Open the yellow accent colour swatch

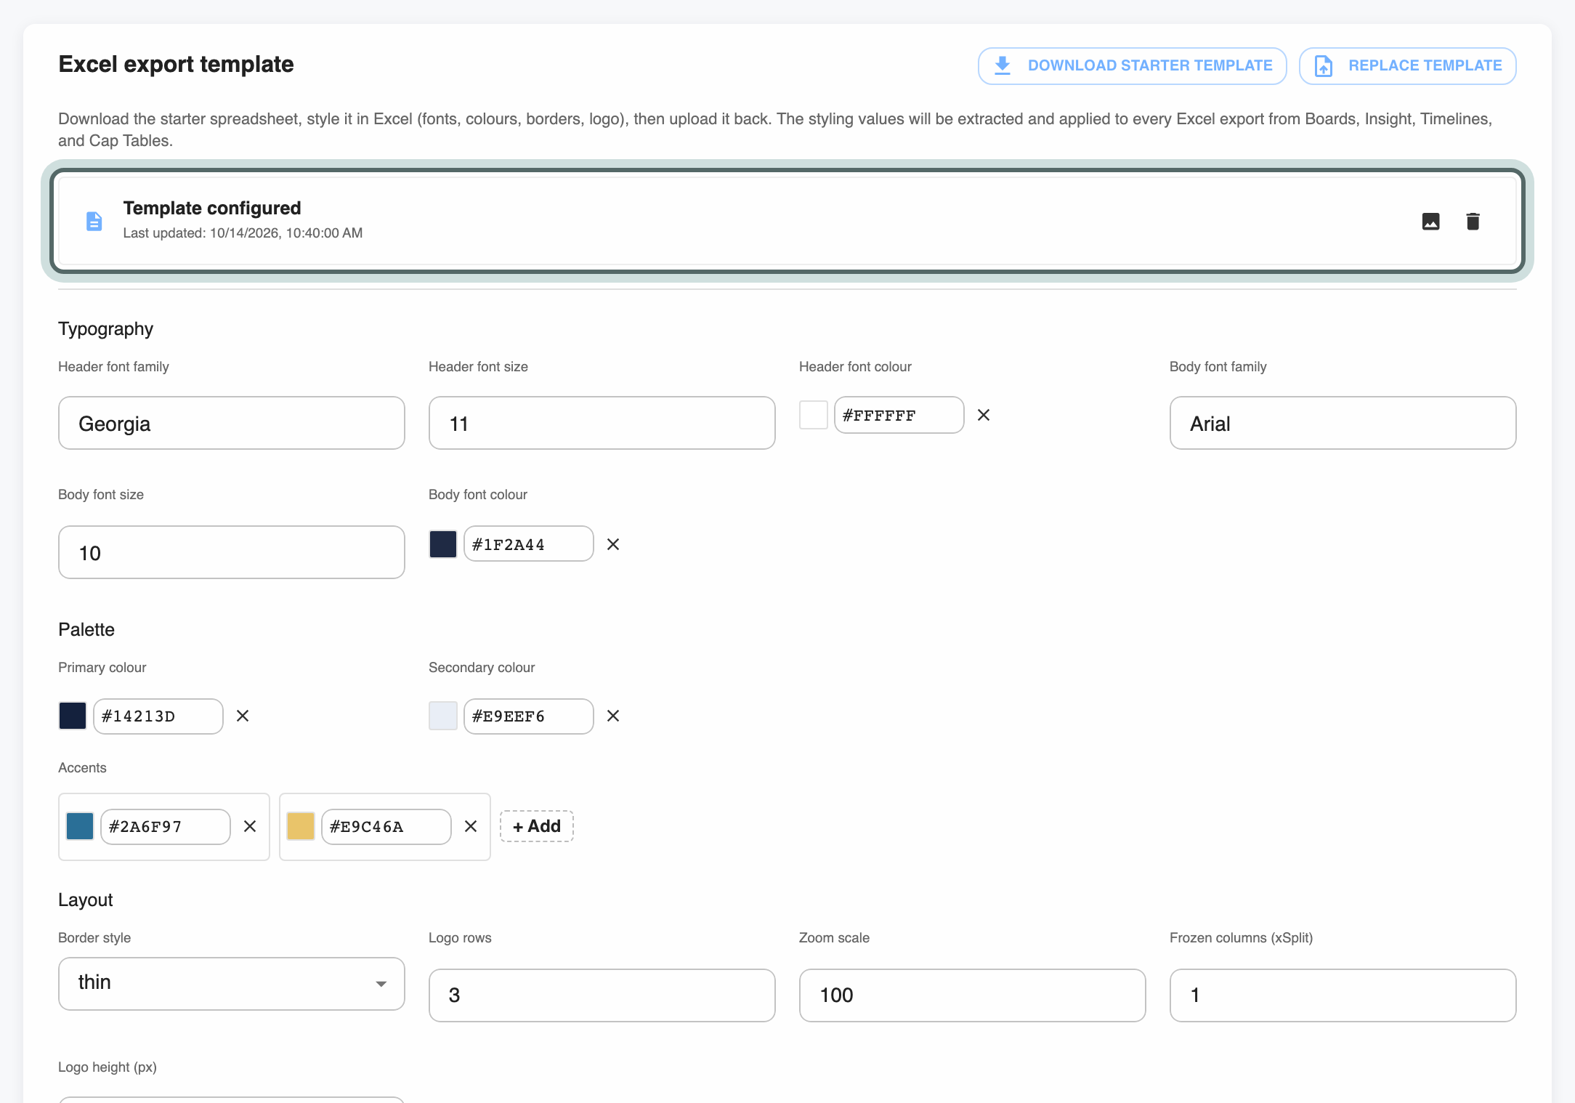[x=301, y=826]
